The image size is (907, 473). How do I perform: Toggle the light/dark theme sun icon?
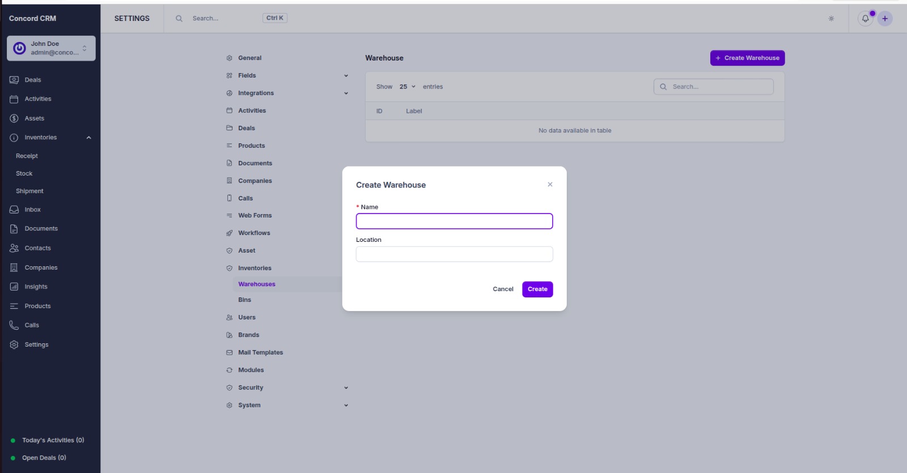coord(831,19)
